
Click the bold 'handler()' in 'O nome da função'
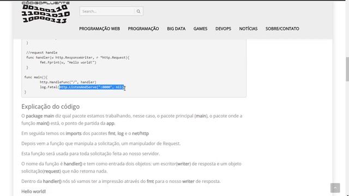click(73, 164)
